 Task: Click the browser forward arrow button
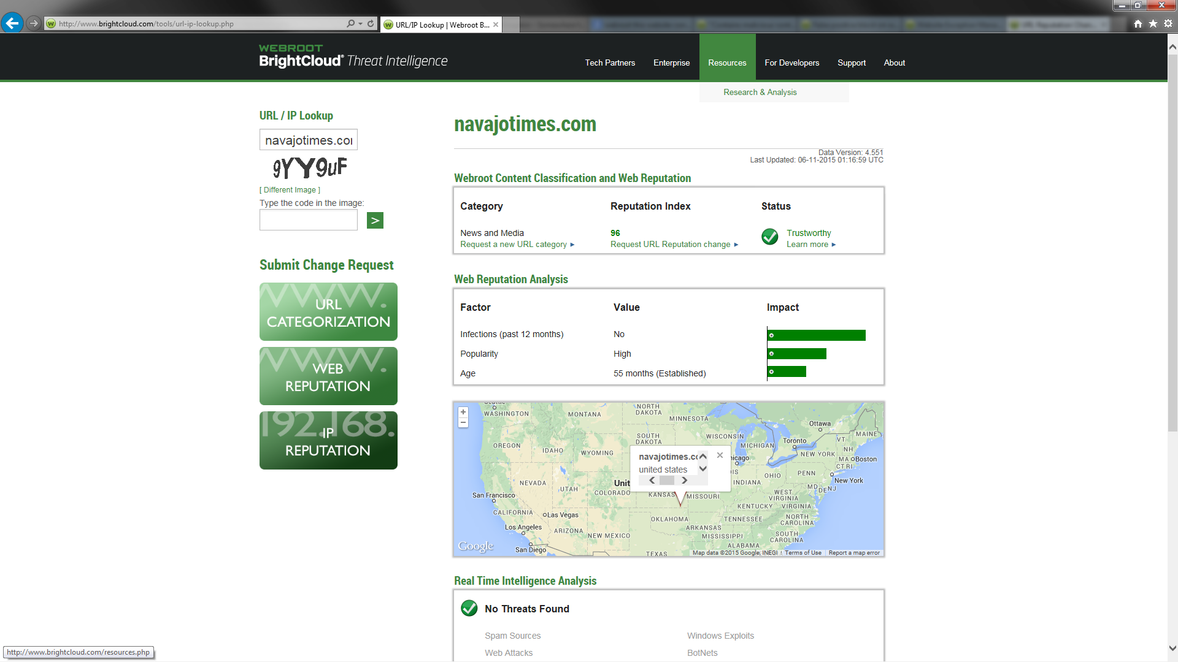(x=34, y=23)
